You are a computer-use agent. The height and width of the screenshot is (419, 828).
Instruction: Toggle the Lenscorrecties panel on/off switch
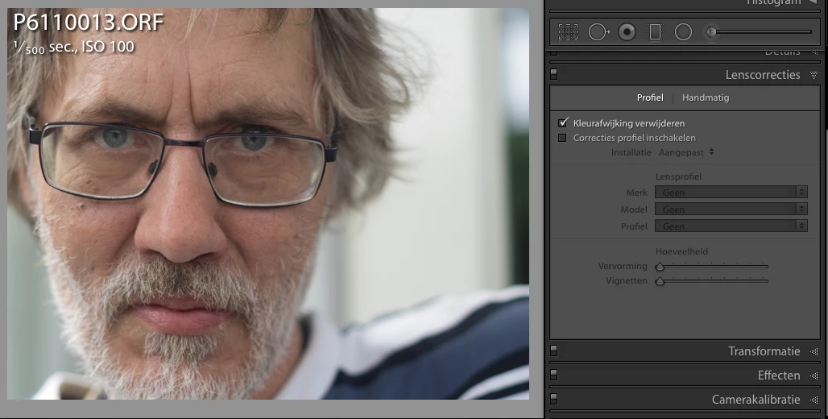point(553,74)
